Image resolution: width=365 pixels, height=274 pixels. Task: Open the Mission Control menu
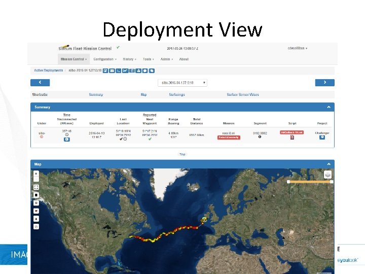pos(74,59)
